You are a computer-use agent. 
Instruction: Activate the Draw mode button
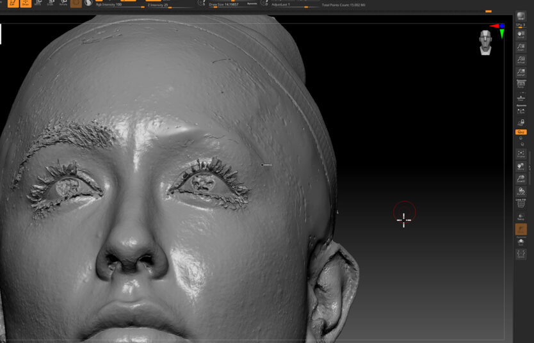tap(26, 3)
